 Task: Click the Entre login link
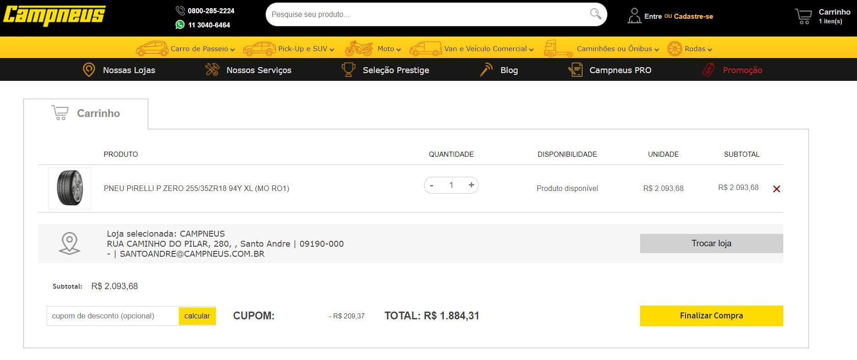pyautogui.click(x=653, y=16)
